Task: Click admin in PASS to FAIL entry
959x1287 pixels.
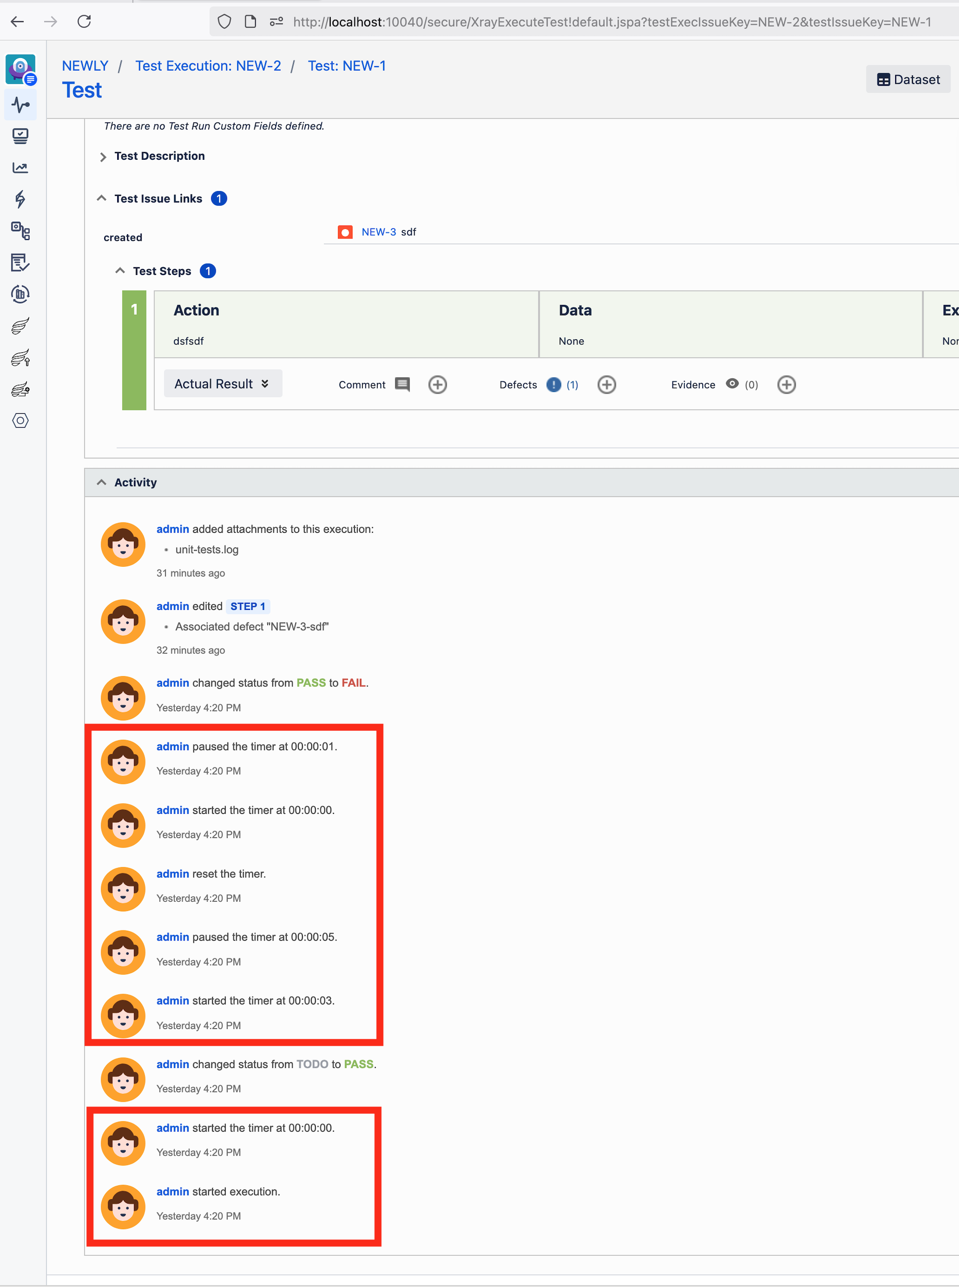Action: [172, 683]
